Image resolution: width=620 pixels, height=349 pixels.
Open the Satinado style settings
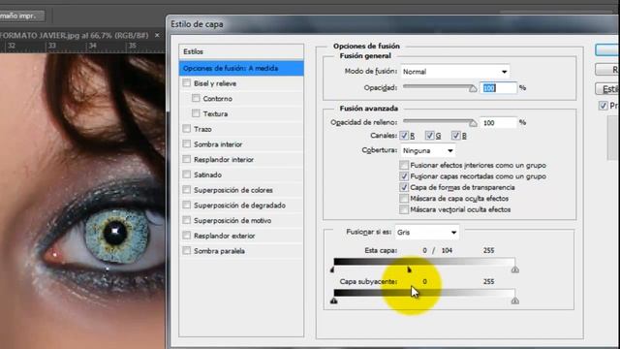pyautogui.click(x=207, y=174)
